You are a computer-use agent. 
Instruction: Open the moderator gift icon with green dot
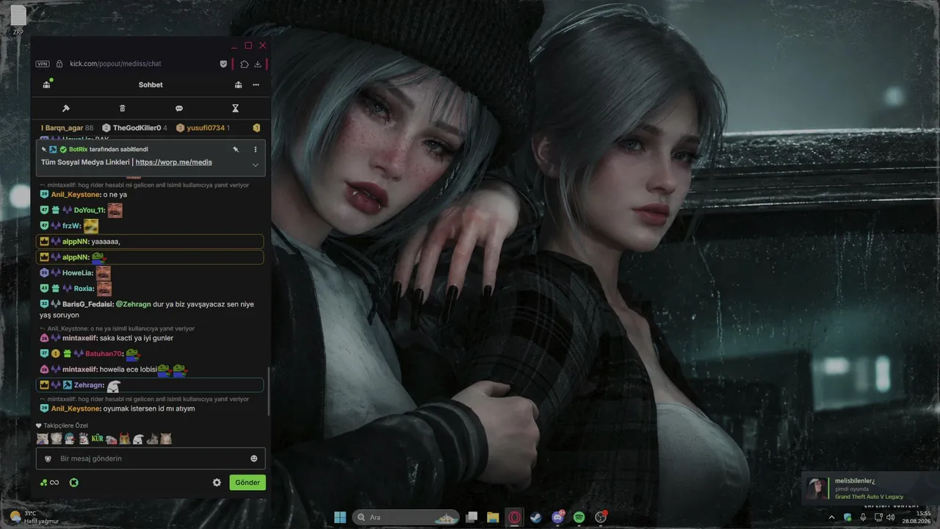point(47,84)
